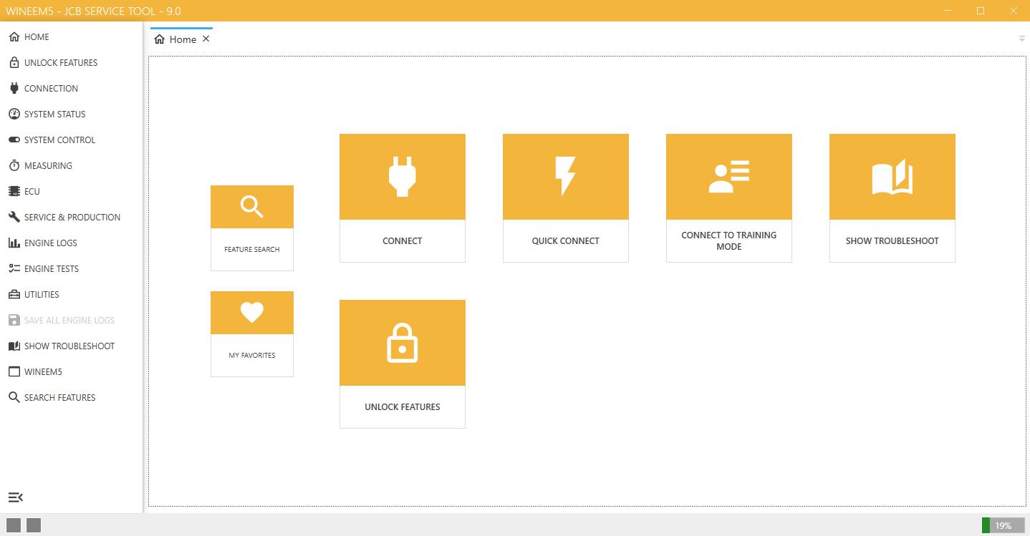
Task: Open the tab list dropdown arrow at top right
Action: (1021, 39)
